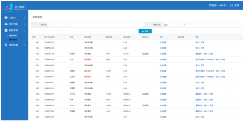Expand the 用户列表 menu chevron
Viewport: 245px width, 124px height.
pos(25,24)
